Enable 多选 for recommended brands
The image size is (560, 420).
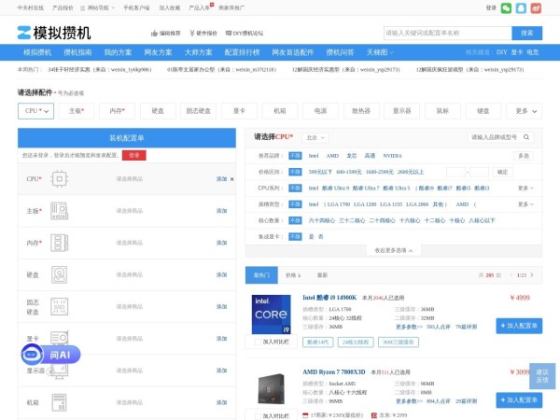click(523, 156)
